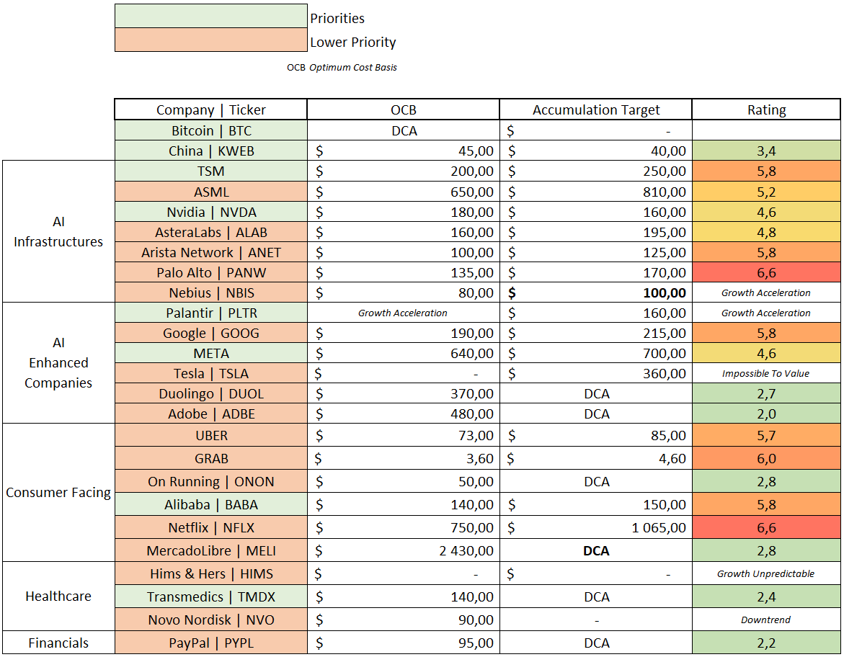Click the 'Netflix | NFLX' cell
The height and width of the screenshot is (657, 844).
coord(211,527)
